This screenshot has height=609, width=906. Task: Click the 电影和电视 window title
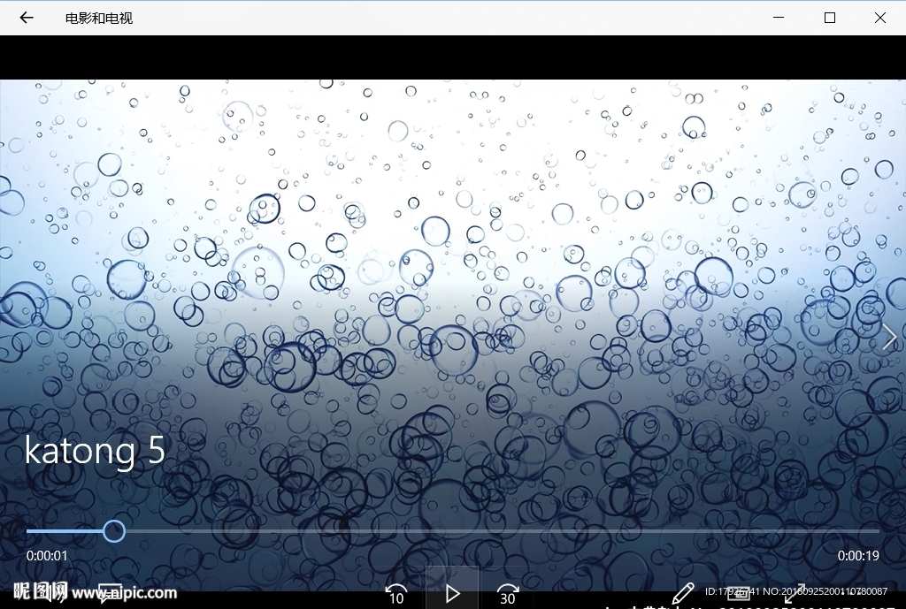click(x=99, y=19)
